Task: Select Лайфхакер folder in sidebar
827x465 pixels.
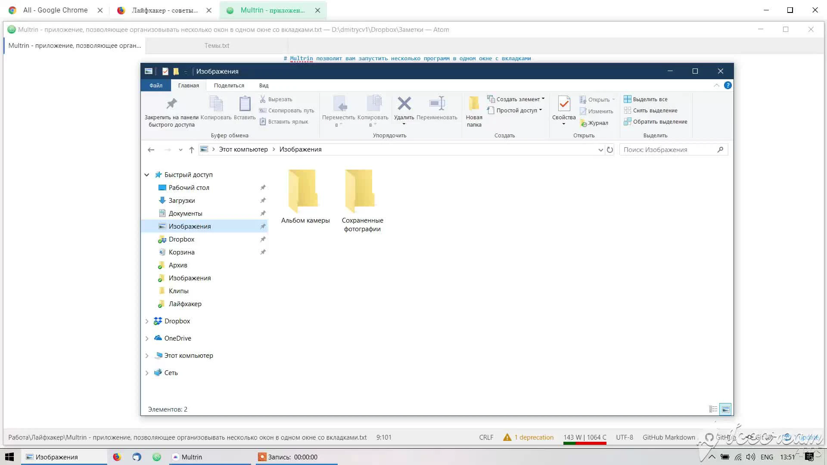Action: tap(185, 304)
